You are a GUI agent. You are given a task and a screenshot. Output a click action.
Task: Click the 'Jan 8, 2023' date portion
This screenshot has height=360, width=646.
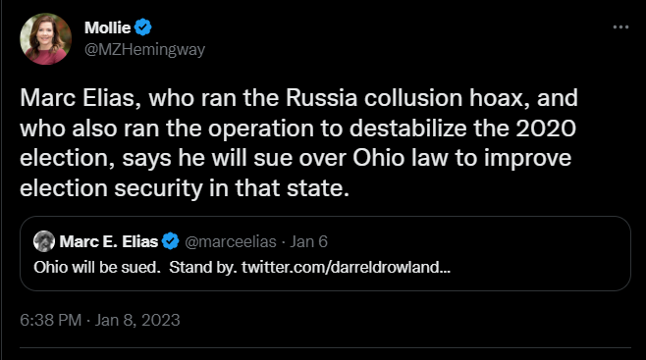[x=137, y=320]
